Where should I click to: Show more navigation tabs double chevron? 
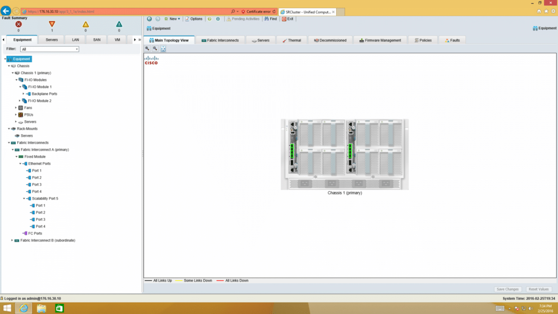click(140, 40)
